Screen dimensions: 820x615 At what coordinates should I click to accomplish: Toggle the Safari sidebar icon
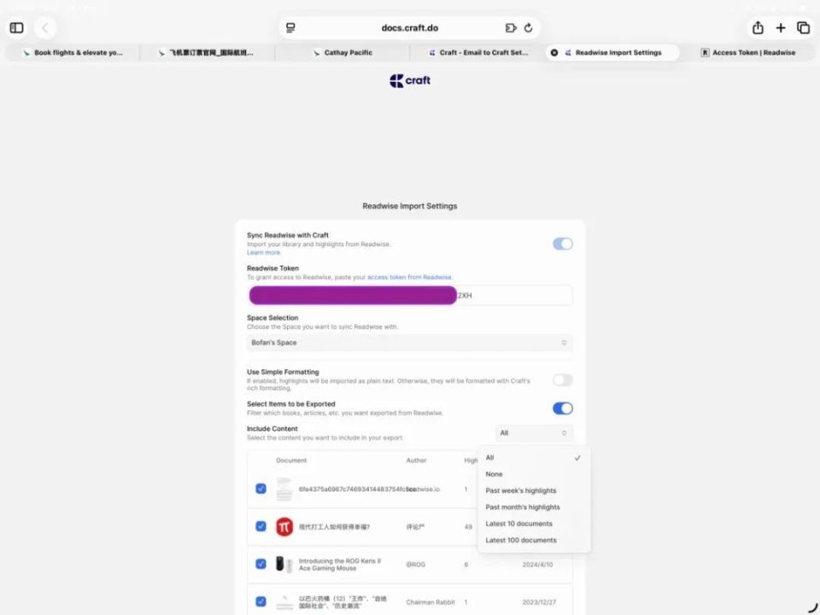(x=17, y=27)
